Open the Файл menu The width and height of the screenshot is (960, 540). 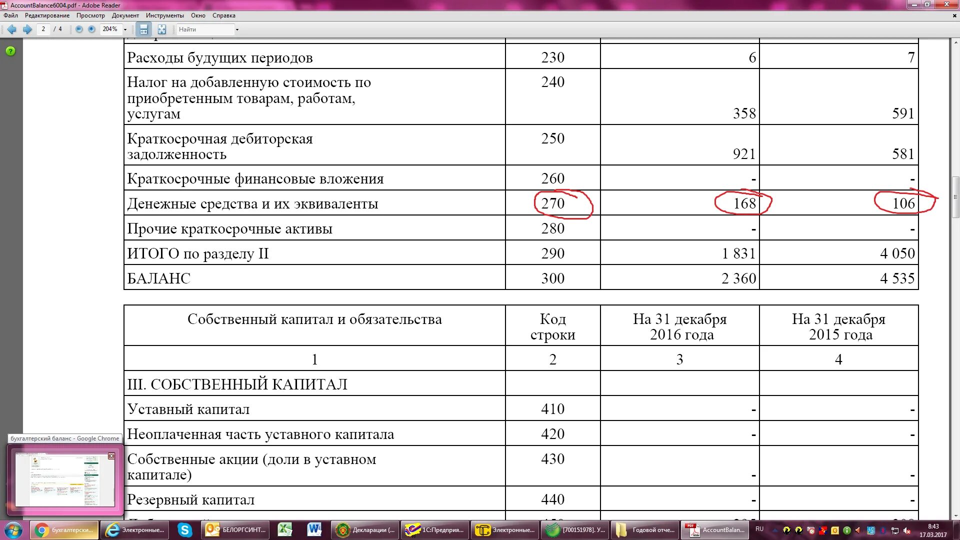point(10,15)
